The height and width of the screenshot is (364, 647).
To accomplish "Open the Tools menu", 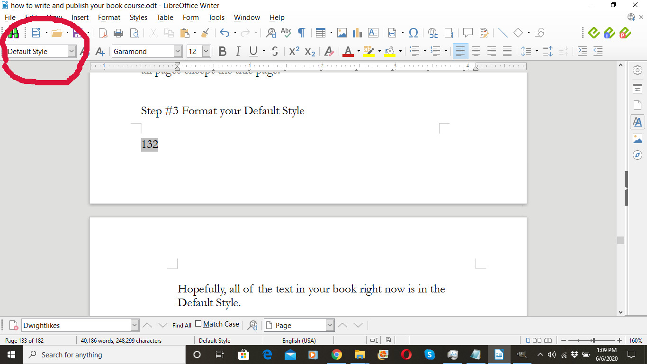I will 216,18.
